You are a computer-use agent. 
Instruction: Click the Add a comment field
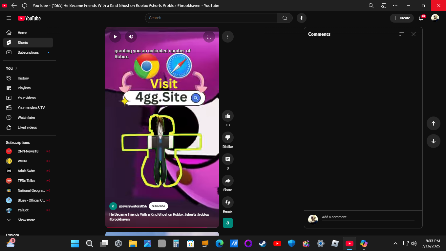coord(368,217)
